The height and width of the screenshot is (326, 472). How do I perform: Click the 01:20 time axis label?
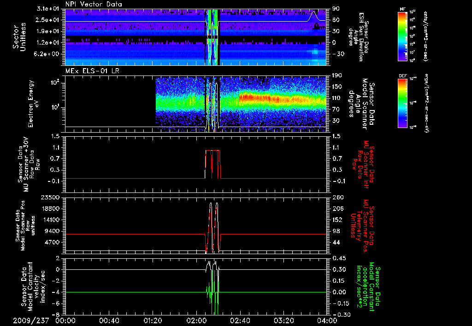(153, 320)
